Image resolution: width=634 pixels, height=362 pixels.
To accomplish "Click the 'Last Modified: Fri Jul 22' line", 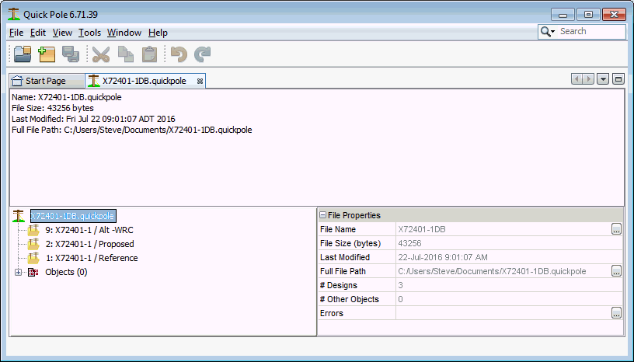I will coord(93,119).
